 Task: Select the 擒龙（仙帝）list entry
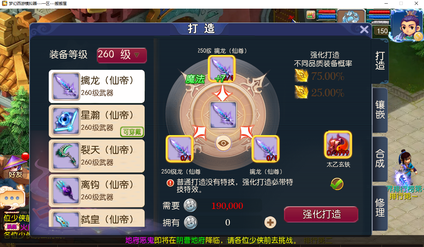pos(97,86)
